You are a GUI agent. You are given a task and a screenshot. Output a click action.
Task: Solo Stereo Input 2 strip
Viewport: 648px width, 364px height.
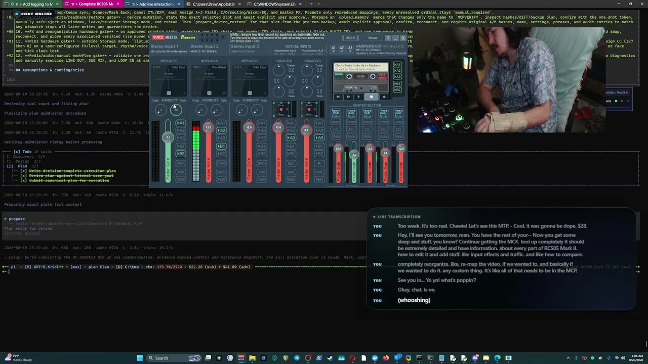pos(221,172)
